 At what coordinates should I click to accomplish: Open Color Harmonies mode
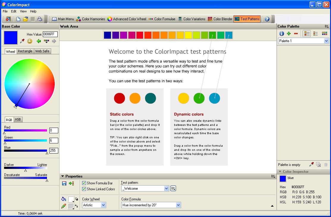pos(91,19)
